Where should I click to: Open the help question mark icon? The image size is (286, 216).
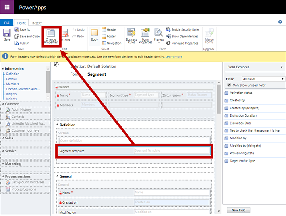[x=280, y=22]
